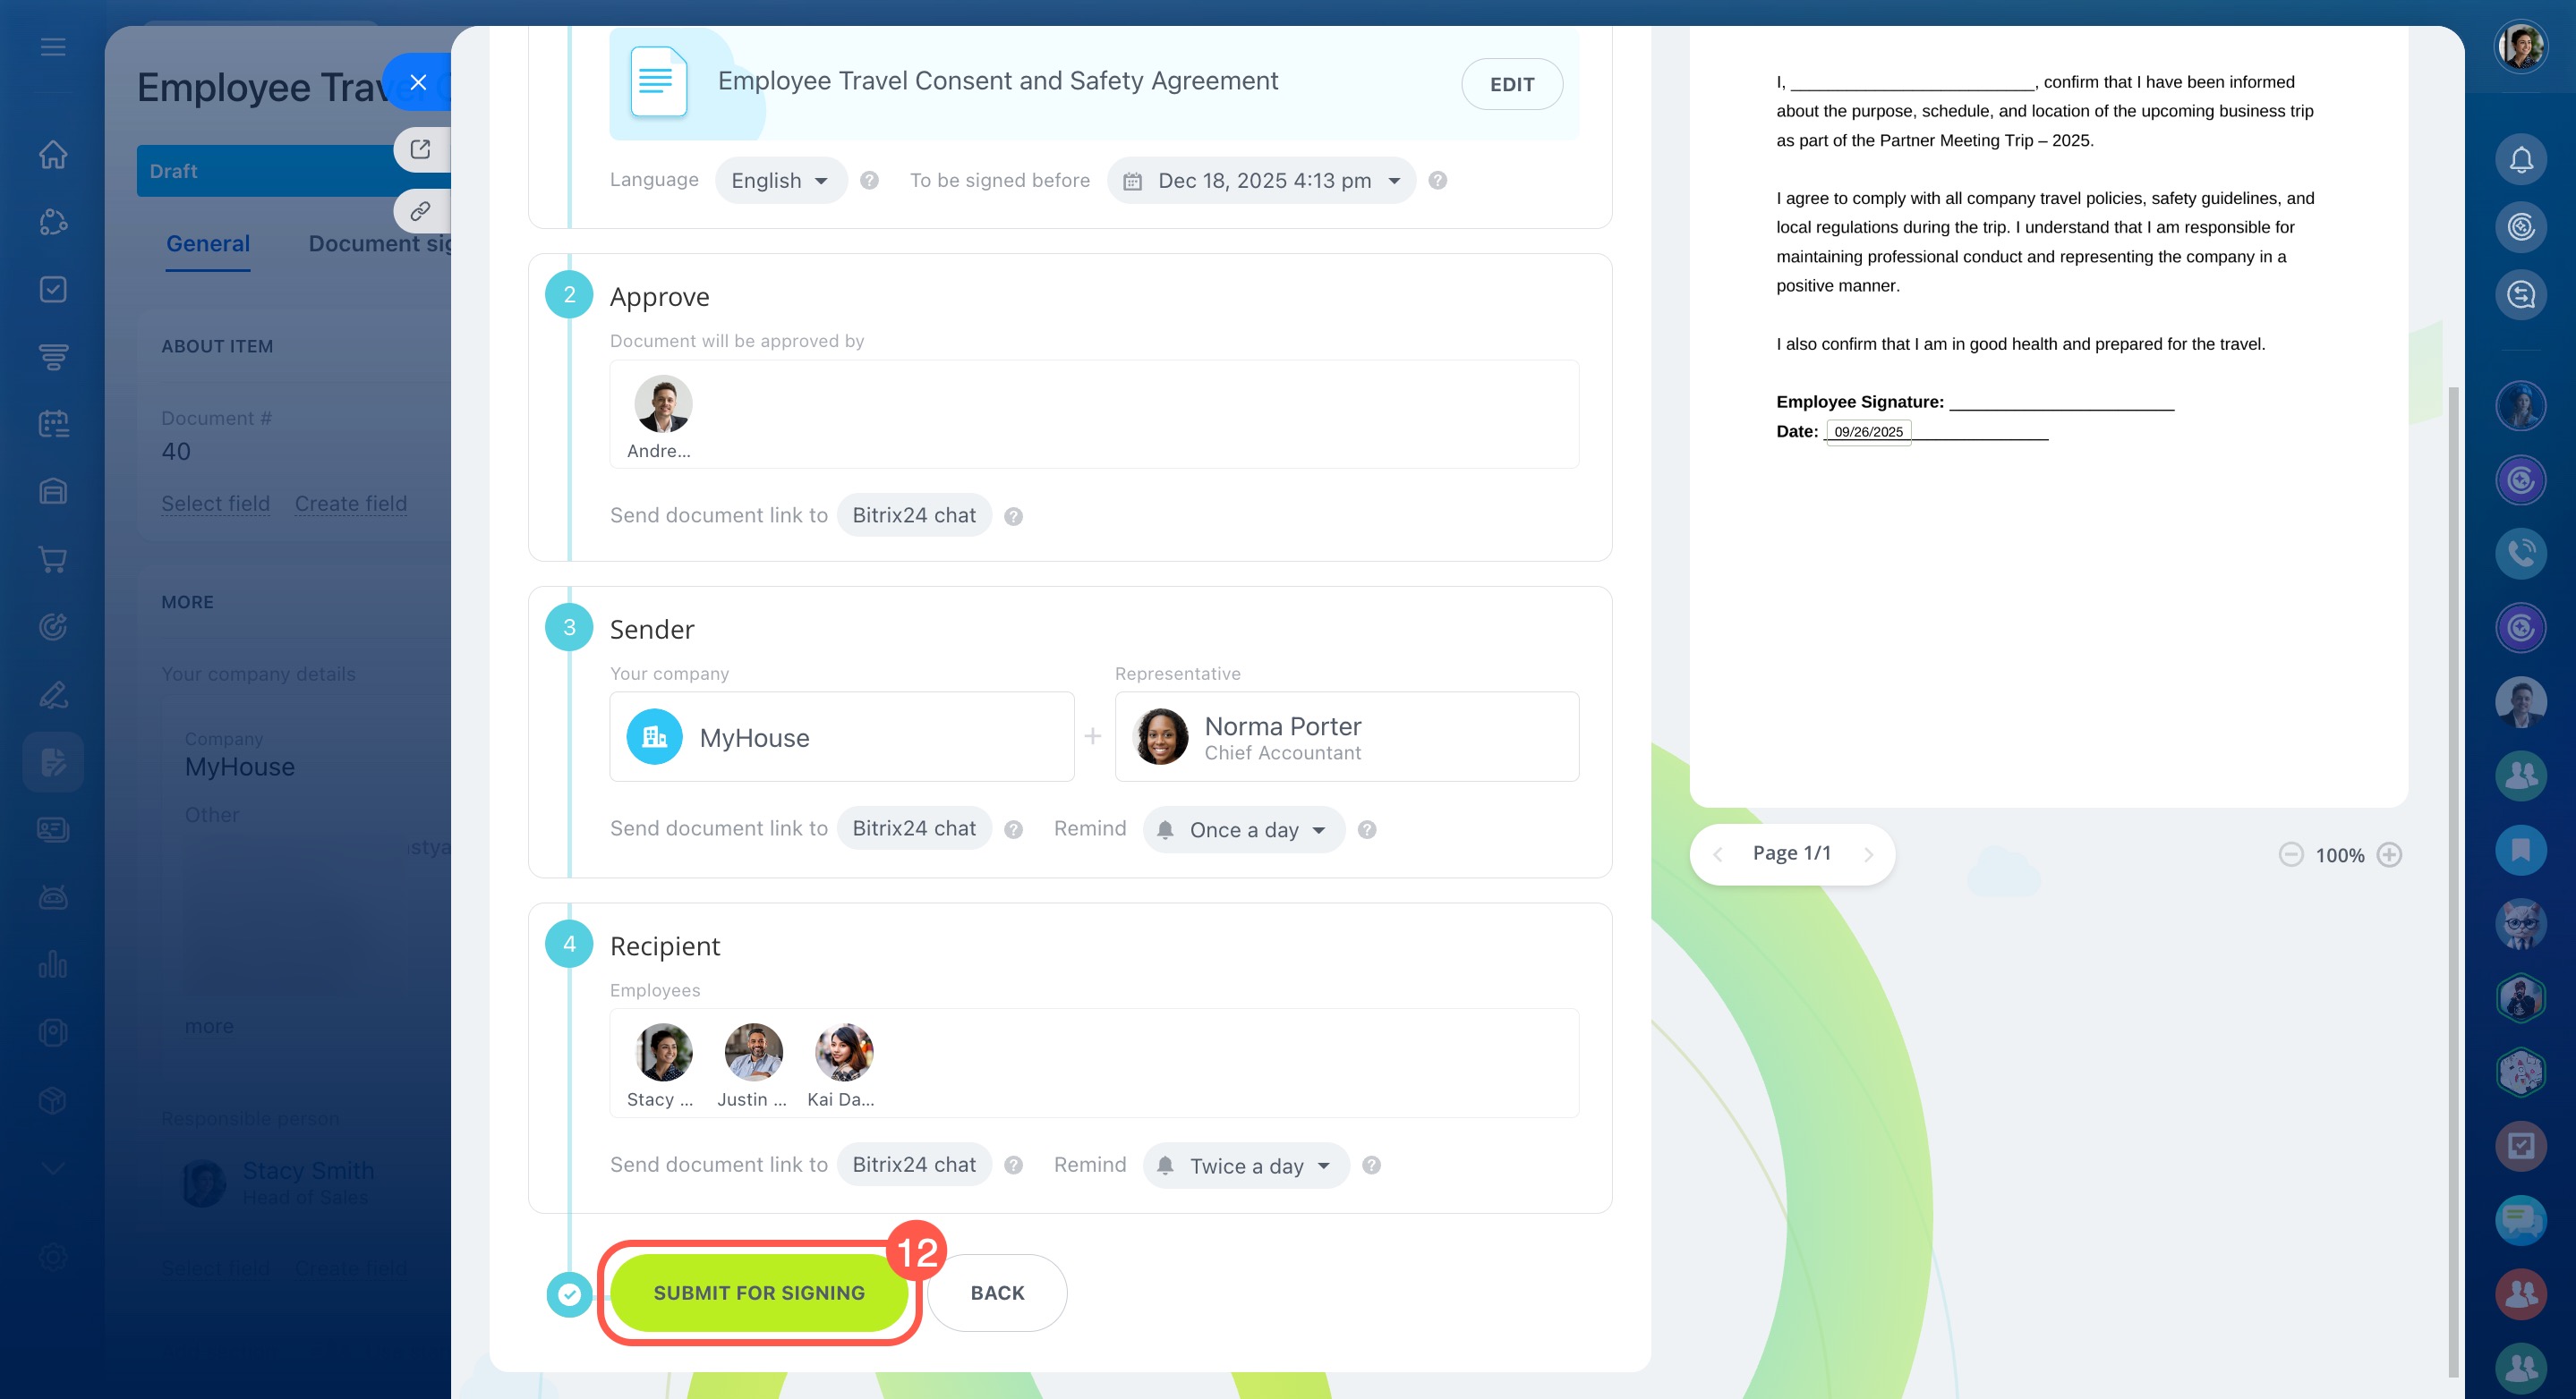Image resolution: width=2576 pixels, height=1399 pixels.
Task: Click the help icon next to Once a day
Action: [x=1367, y=829]
